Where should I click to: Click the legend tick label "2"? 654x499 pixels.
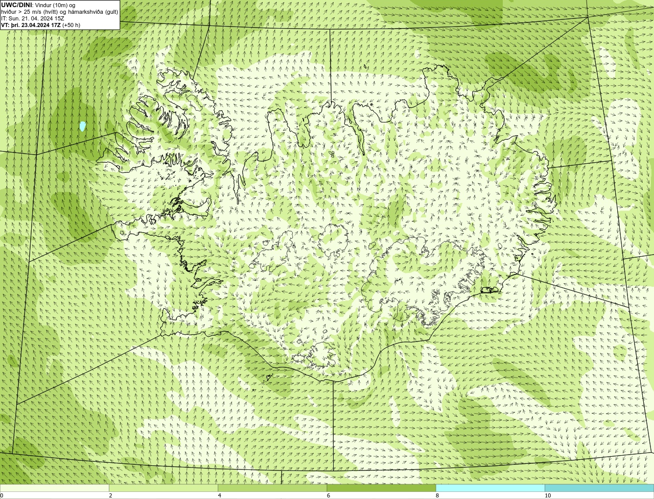pyautogui.click(x=110, y=495)
